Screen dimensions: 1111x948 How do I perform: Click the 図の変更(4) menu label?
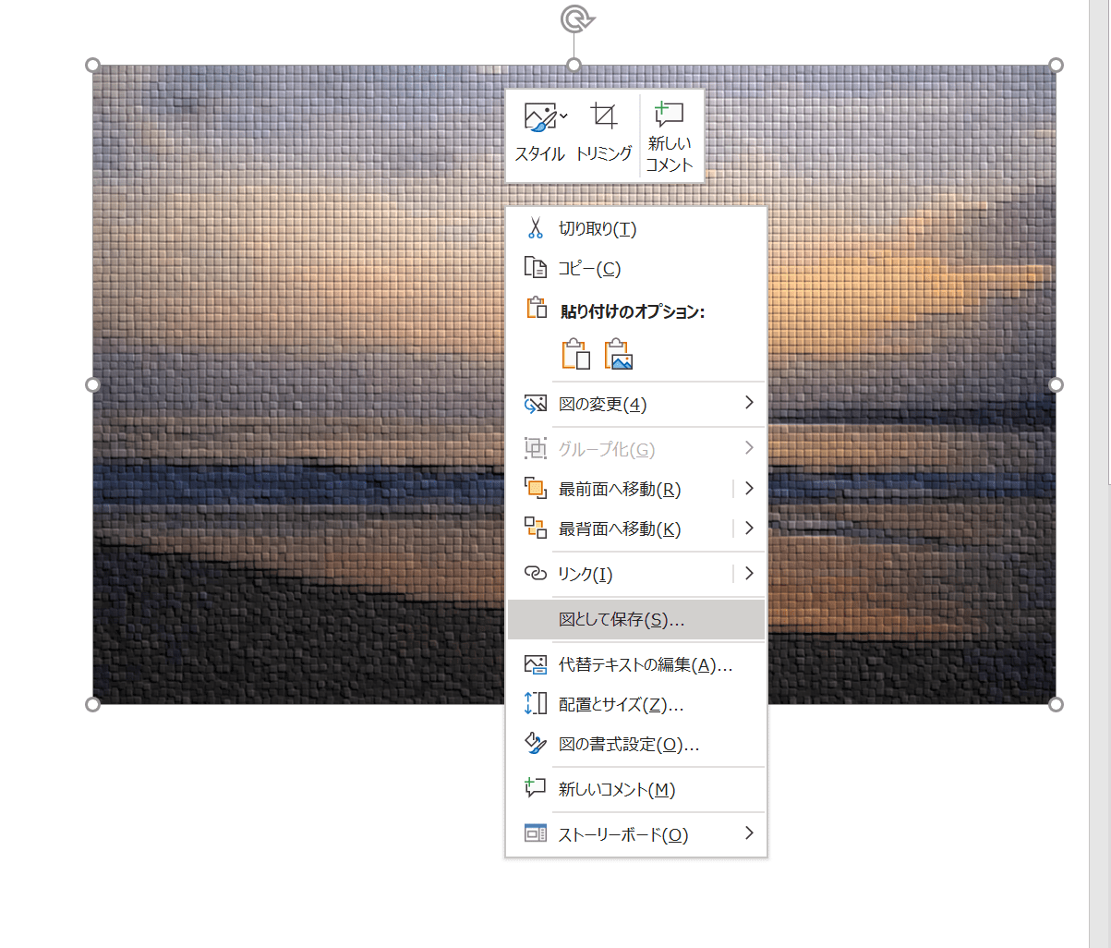tap(602, 405)
